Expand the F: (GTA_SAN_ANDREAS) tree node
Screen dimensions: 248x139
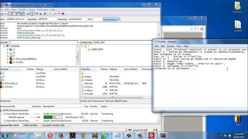7,59
